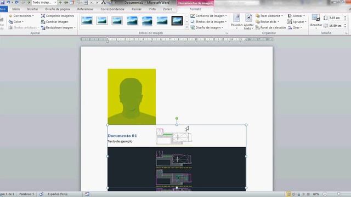Viewport: 351px width, 197px height.
Task: Change language Español (Perú) in status bar
Action: point(58,194)
